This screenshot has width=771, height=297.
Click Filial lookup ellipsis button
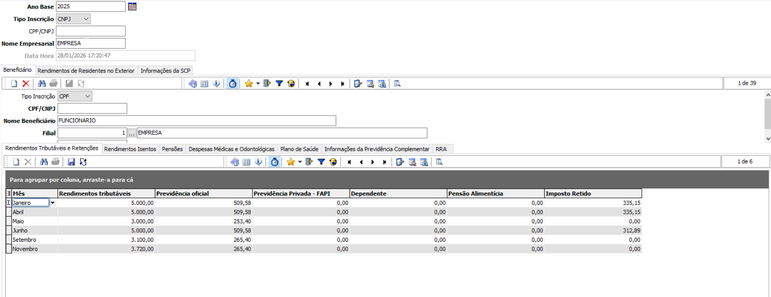click(x=132, y=133)
